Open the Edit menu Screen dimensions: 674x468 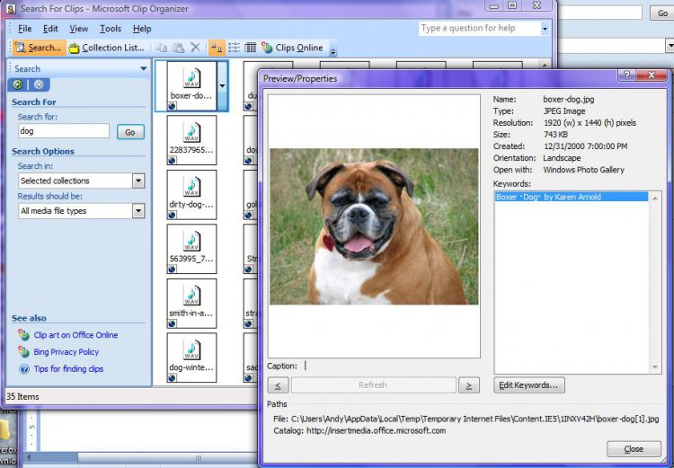pyautogui.click(x=50, y=29)
